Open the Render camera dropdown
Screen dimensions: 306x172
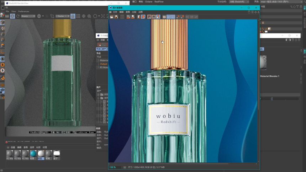[x=63, y=16]
